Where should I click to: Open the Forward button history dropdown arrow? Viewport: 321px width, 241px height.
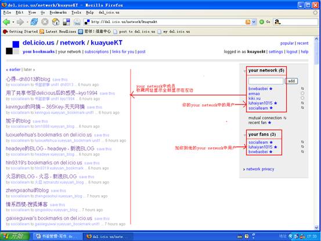(x=27, y=22)
